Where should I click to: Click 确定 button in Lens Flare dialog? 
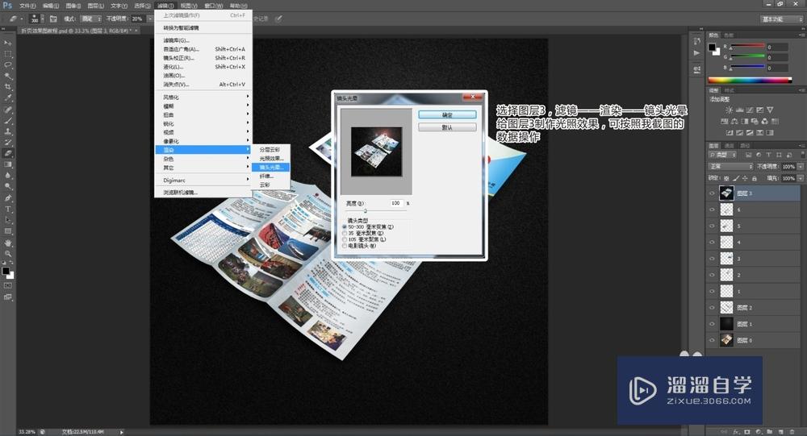[x=447, y=114]
